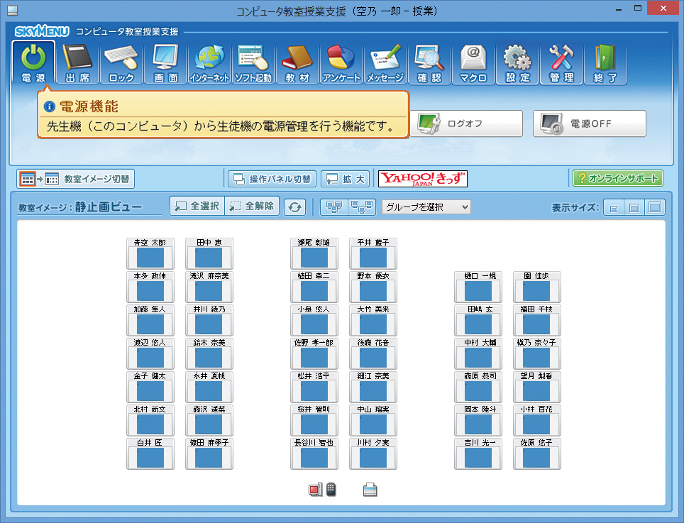Click the 全選択 select all button
Viewport: 684px width, 523px height.
(197, 206)
